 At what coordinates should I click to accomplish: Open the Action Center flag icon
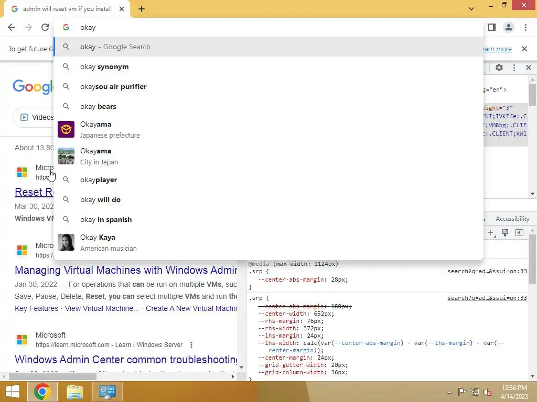(x=462, y=392)
